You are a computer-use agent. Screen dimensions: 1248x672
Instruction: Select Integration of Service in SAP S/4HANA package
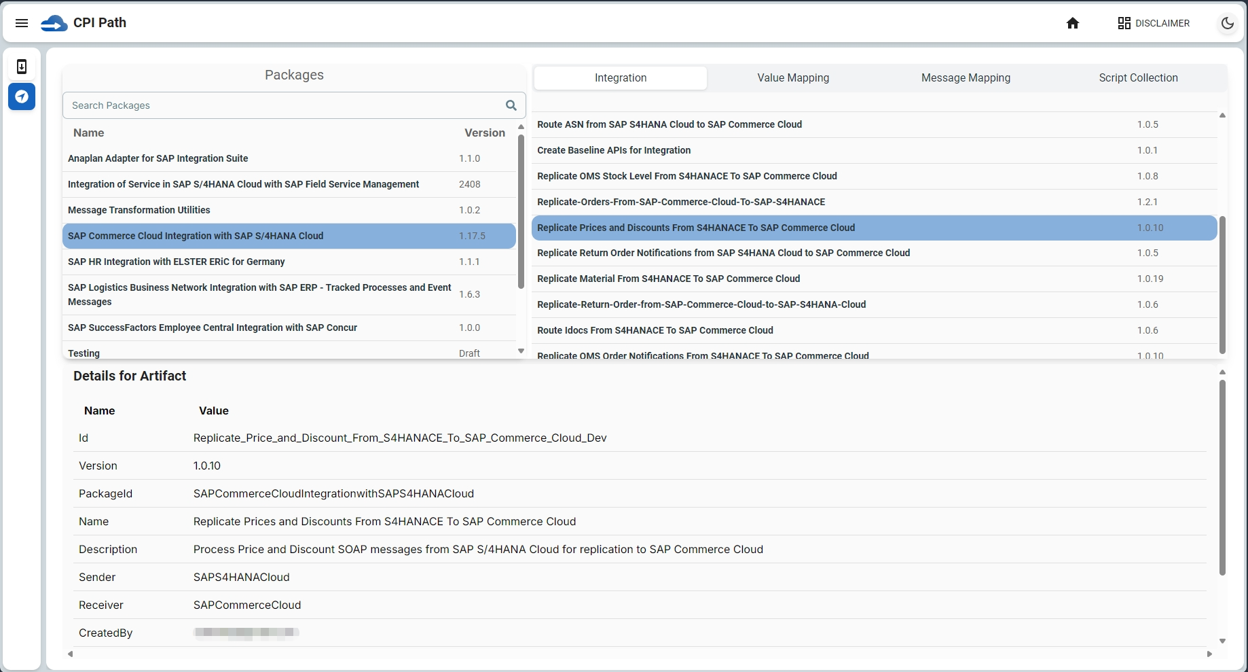point(289,184)
